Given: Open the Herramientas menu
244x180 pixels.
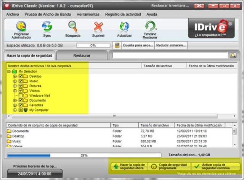Looking at the screenshot, I should (88, 15).
